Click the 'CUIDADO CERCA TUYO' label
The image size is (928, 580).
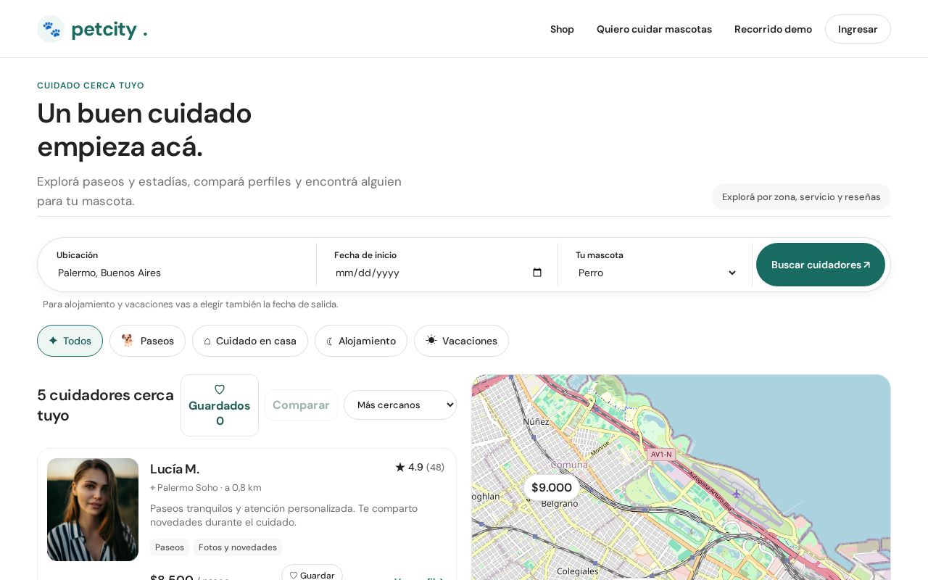(91, 86)
